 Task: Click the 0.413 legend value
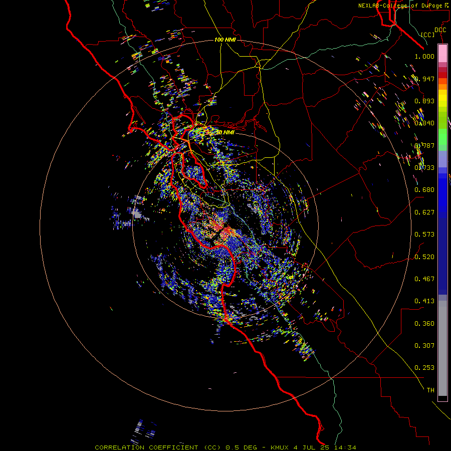coord(424,301)
